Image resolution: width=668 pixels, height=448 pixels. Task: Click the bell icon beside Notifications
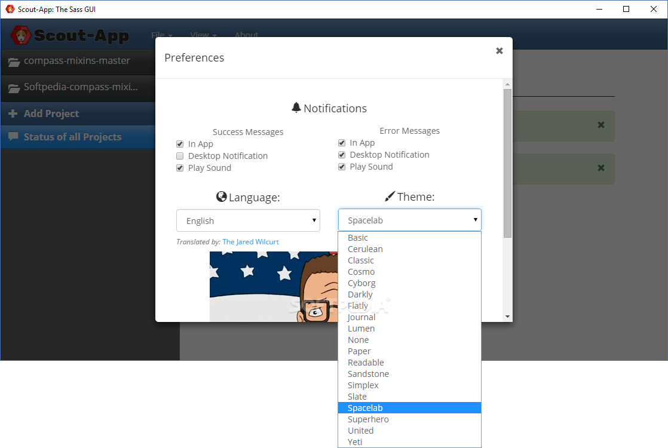click(296, 108)
